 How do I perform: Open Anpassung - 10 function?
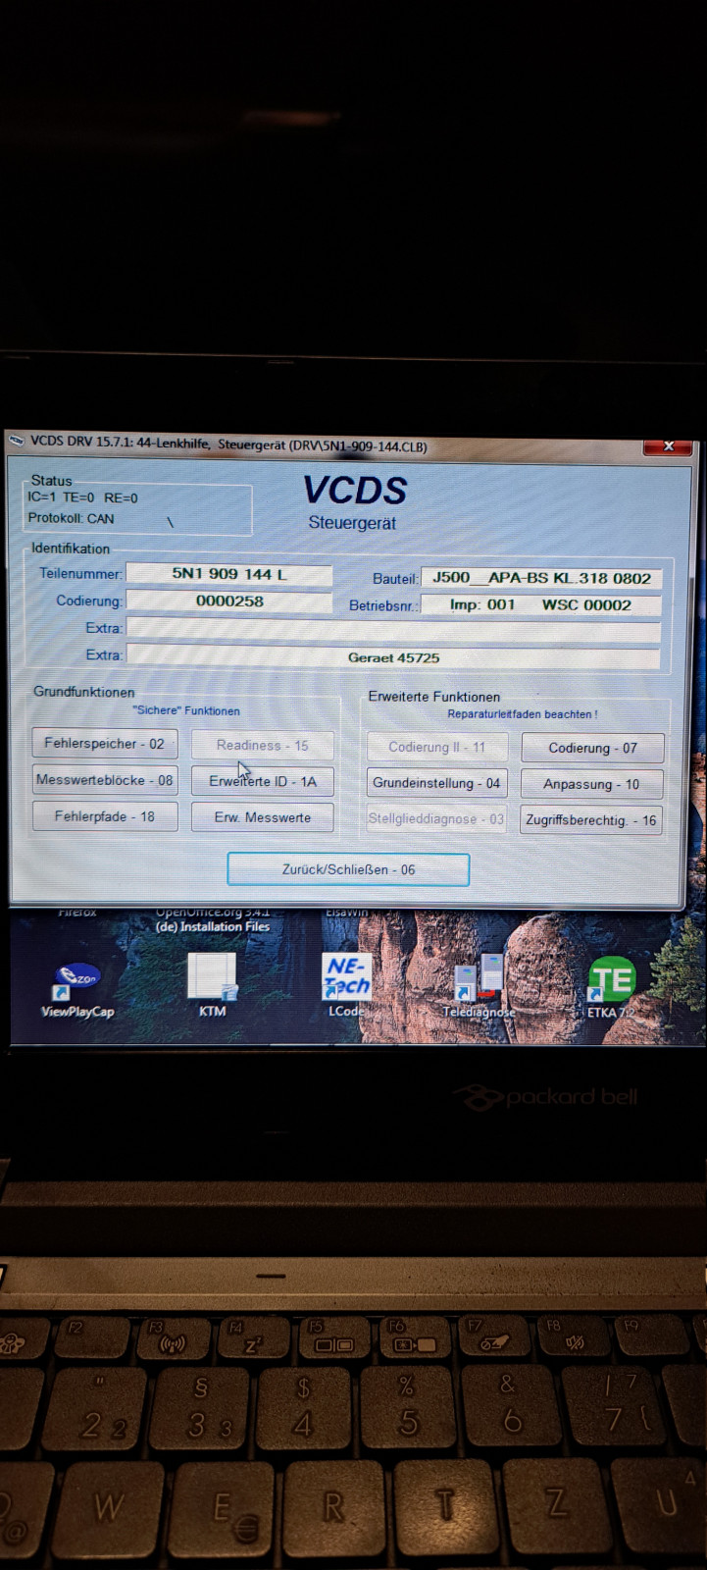(591, 784)
